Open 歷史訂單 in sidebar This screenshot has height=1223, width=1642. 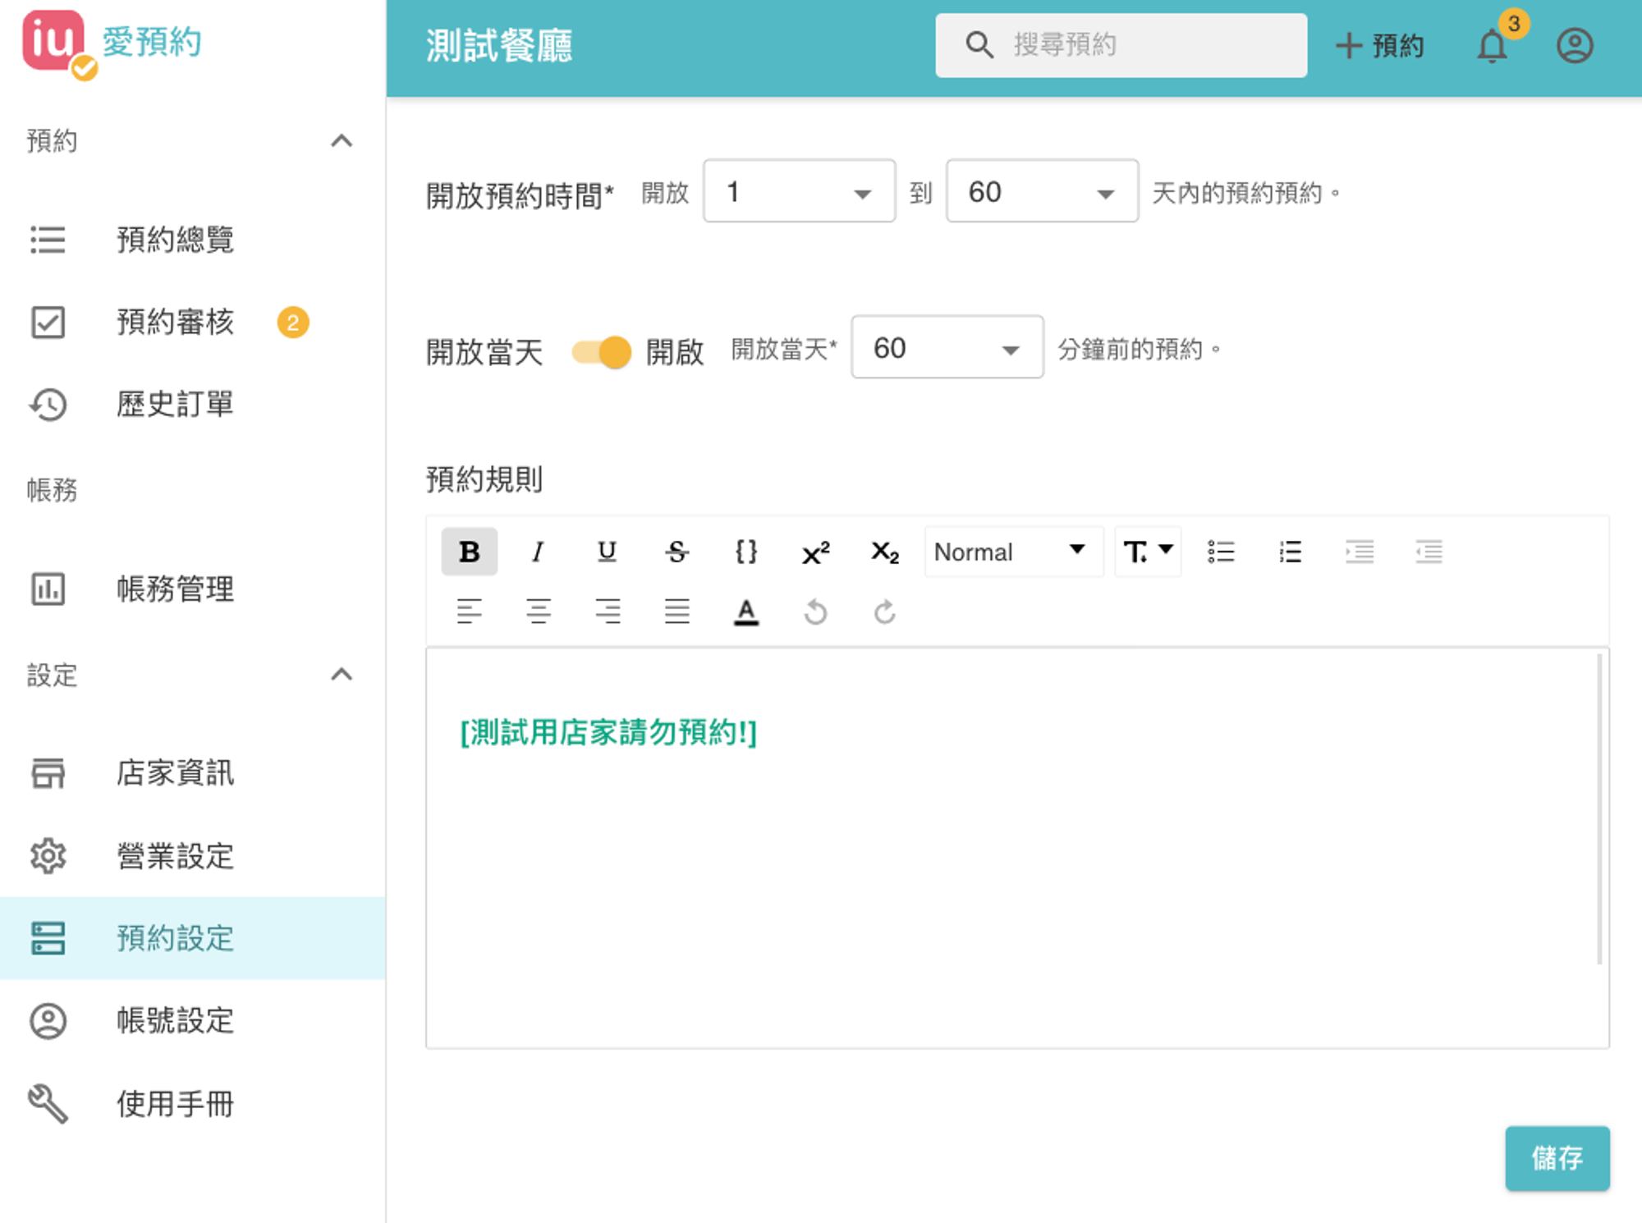click(192, 404)
